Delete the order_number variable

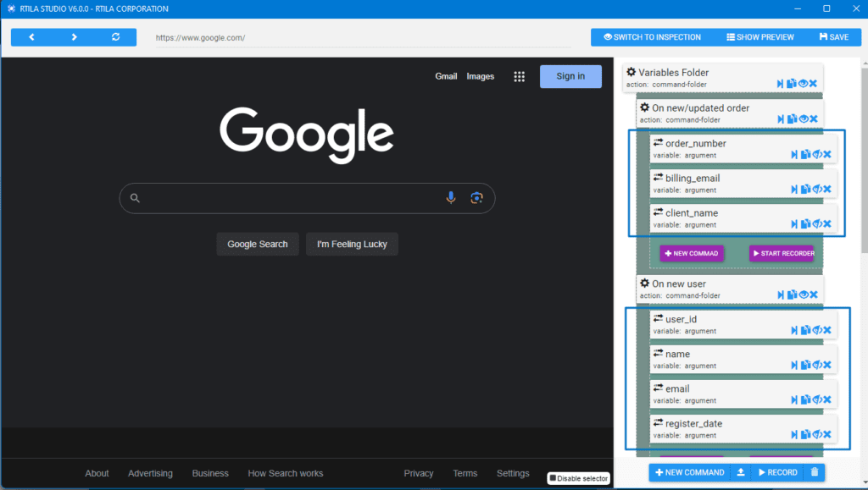click(827, 154)
